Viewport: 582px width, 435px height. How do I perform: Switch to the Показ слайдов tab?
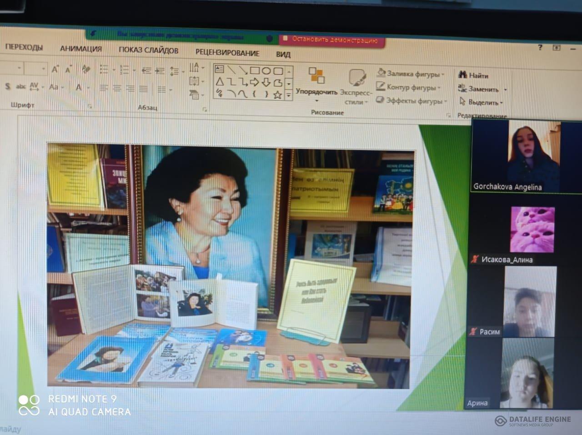coord(148,51)
